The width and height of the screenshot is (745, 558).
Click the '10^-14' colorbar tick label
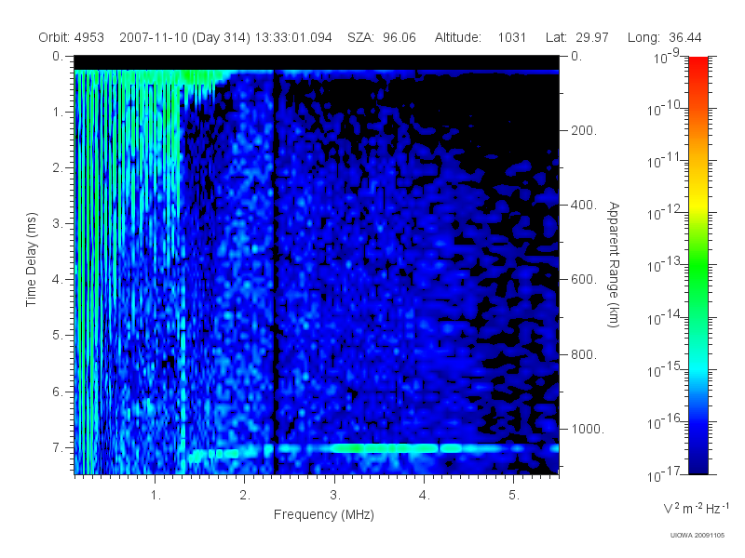click(665, 317)
